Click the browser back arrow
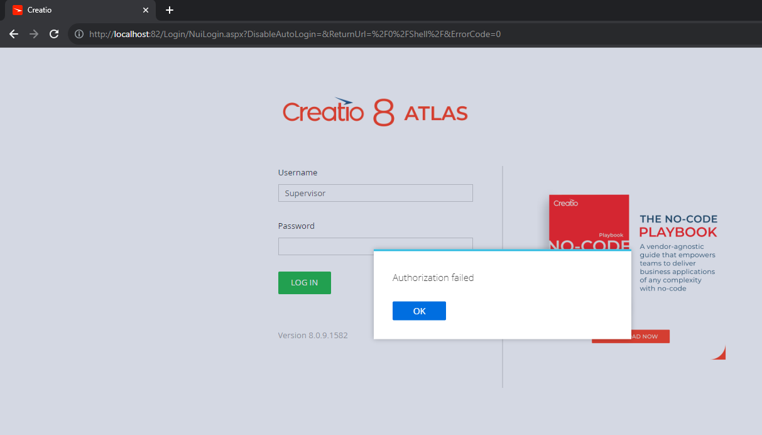Viewport: 762px width, 435px height. point(14,34)
